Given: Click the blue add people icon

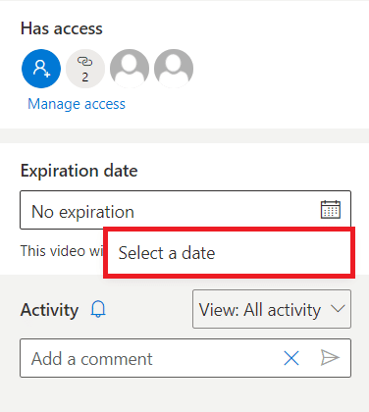Looking at the screenshot, I should click(41, 69).
